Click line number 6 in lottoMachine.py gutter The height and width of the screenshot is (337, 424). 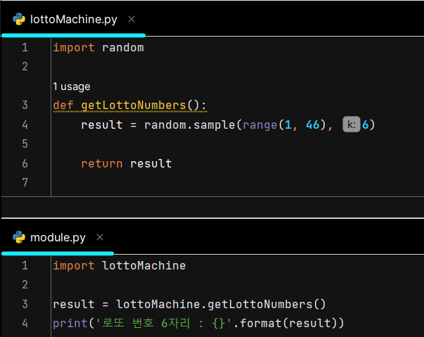point(25,164)
